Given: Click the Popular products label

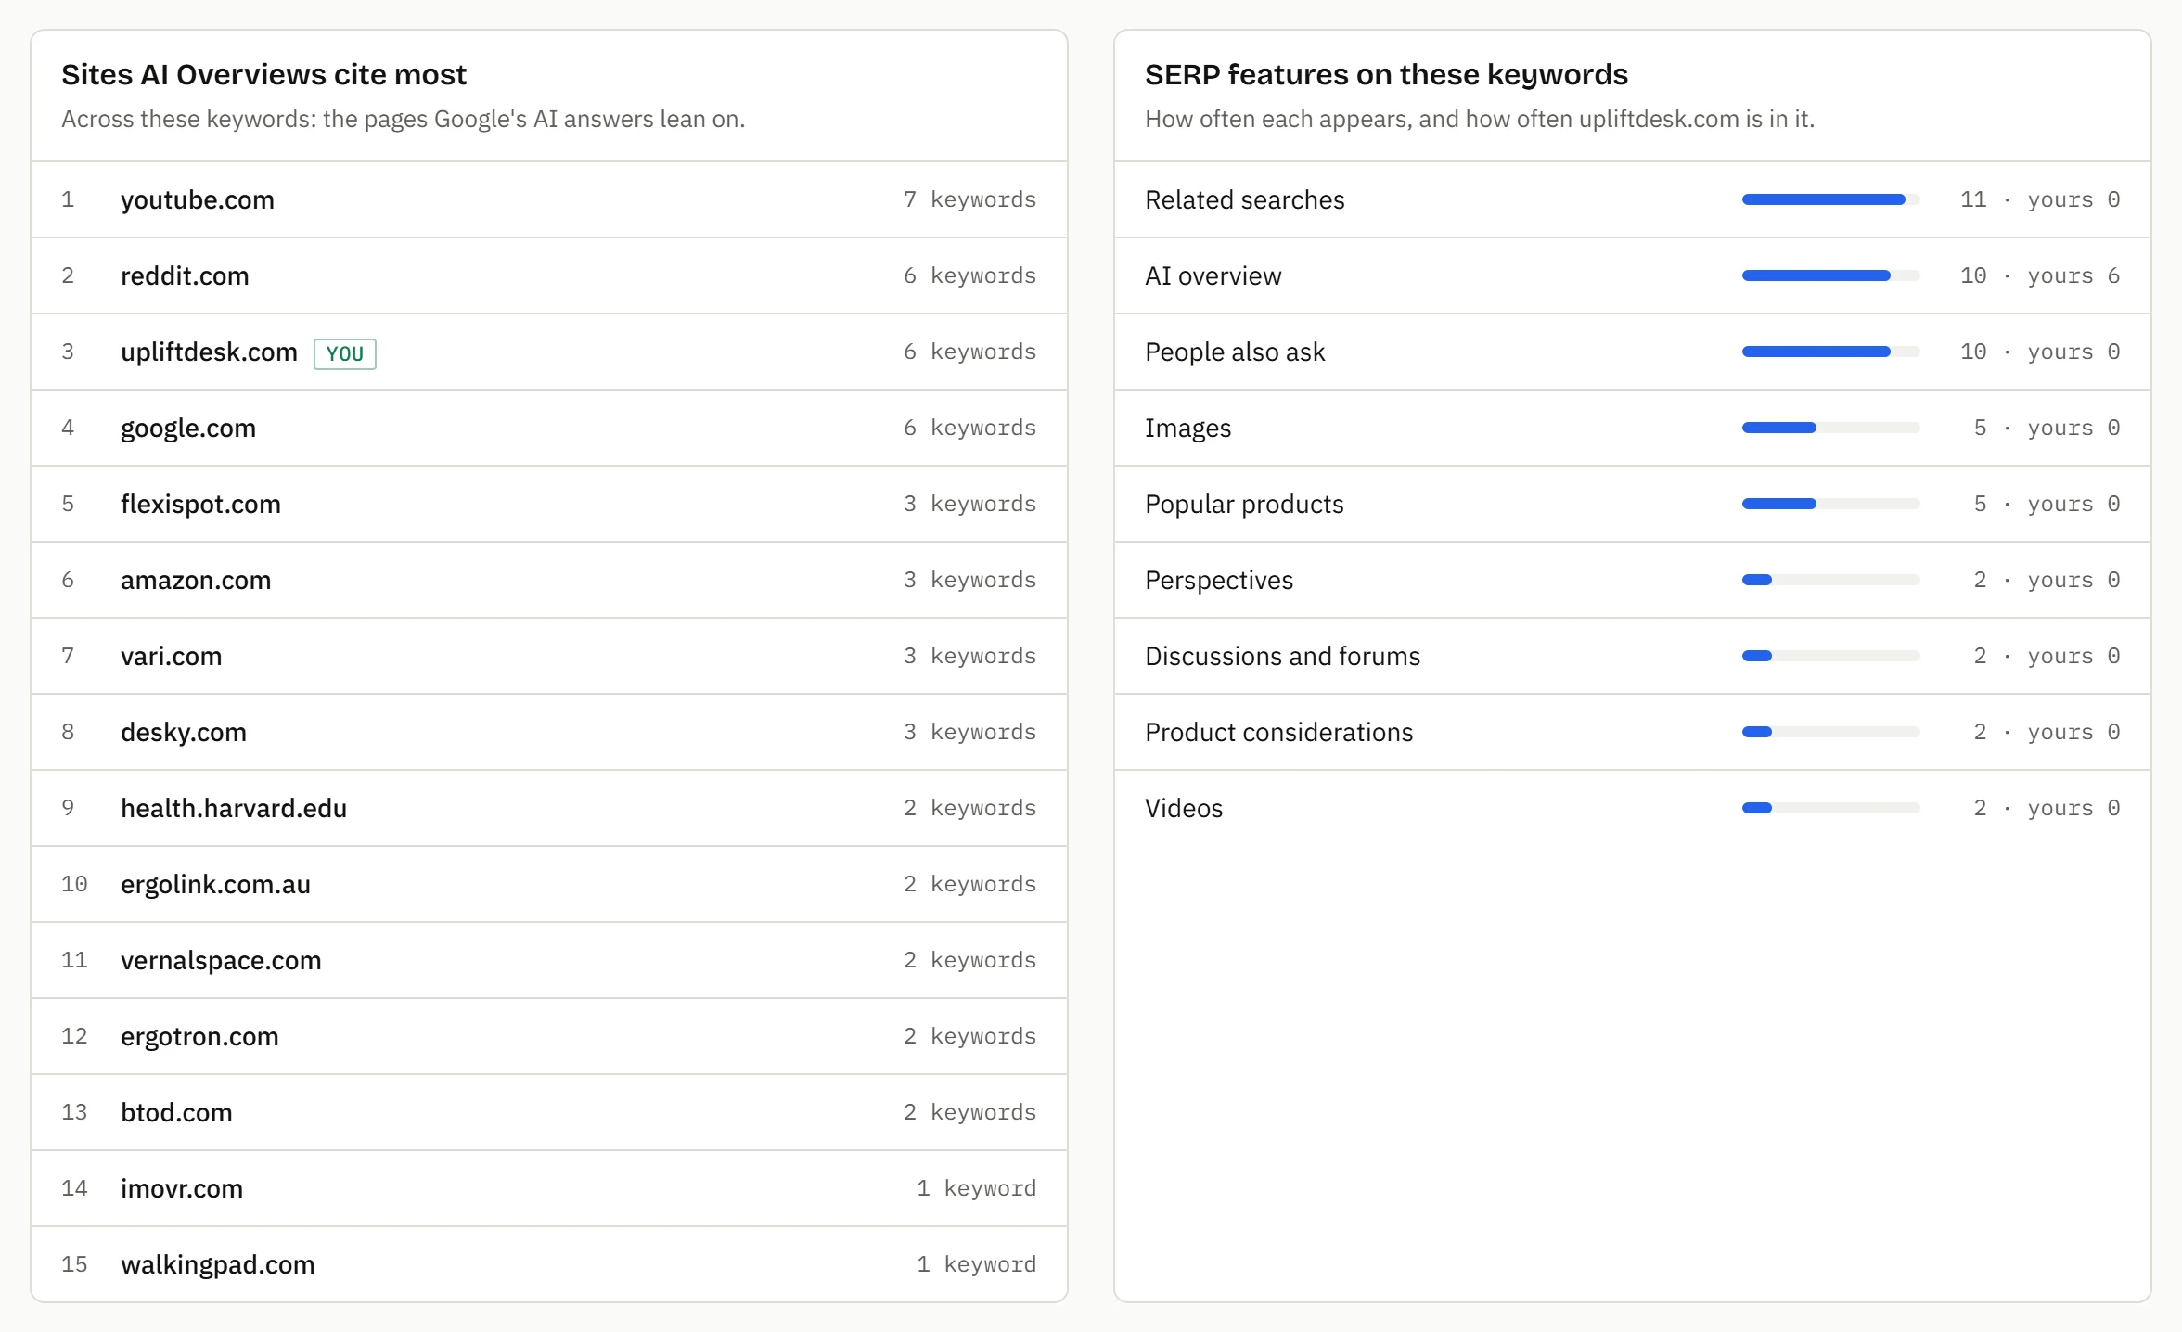Looking at the screenshot, I should pos(1244,504).
